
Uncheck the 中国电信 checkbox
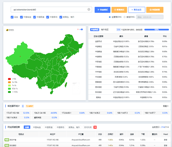coord(21,17)
